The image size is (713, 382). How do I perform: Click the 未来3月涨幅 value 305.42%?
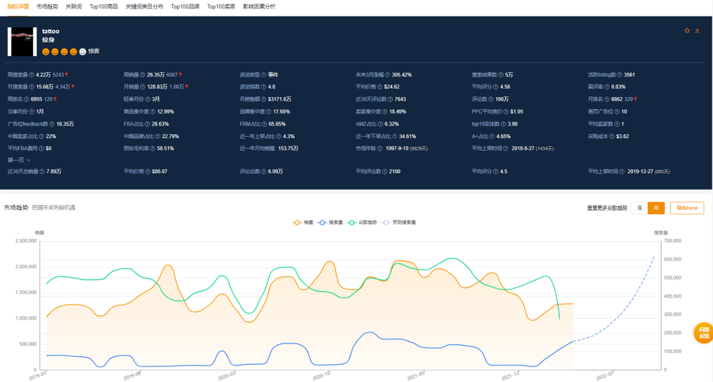[x=401, y=75]
